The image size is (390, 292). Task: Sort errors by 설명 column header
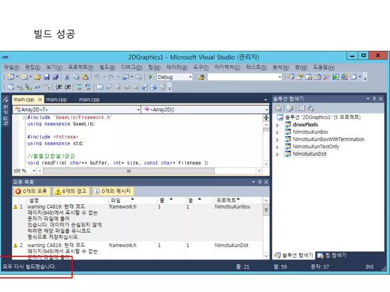(x=67, y=200)
